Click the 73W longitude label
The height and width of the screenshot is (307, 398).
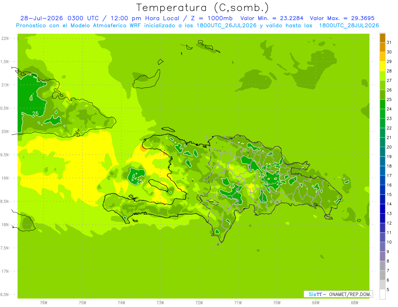(160, 303)
